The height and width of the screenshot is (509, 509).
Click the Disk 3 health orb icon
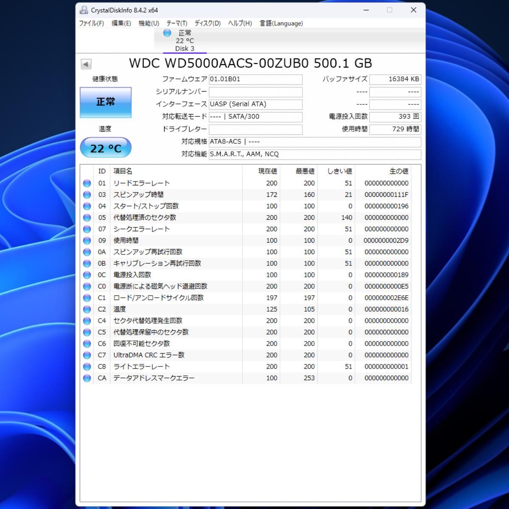click(x=167, y=33)
